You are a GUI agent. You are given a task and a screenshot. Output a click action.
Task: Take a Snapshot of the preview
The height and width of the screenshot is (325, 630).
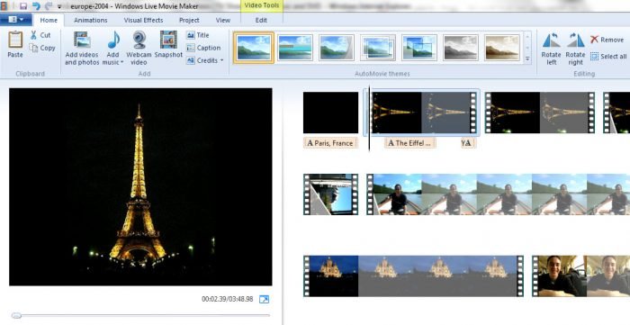coord(168,40)
